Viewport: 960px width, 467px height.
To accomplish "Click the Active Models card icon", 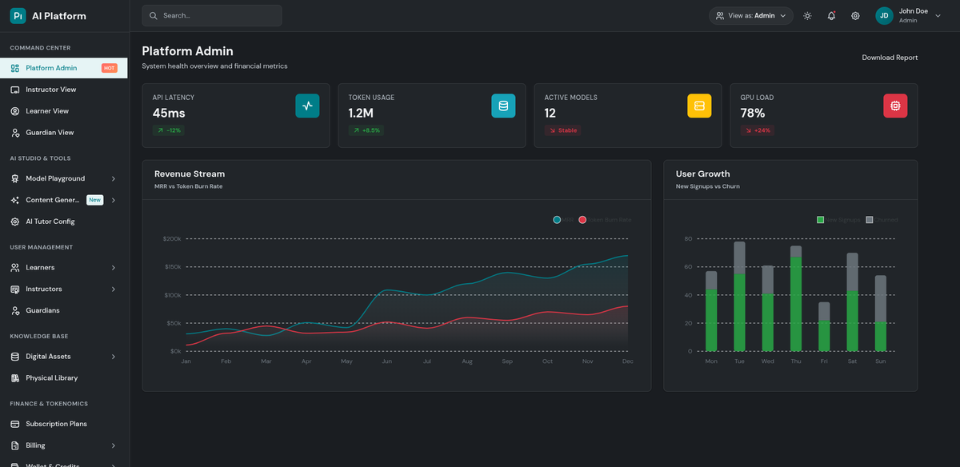I will click(x=699, y=105).
